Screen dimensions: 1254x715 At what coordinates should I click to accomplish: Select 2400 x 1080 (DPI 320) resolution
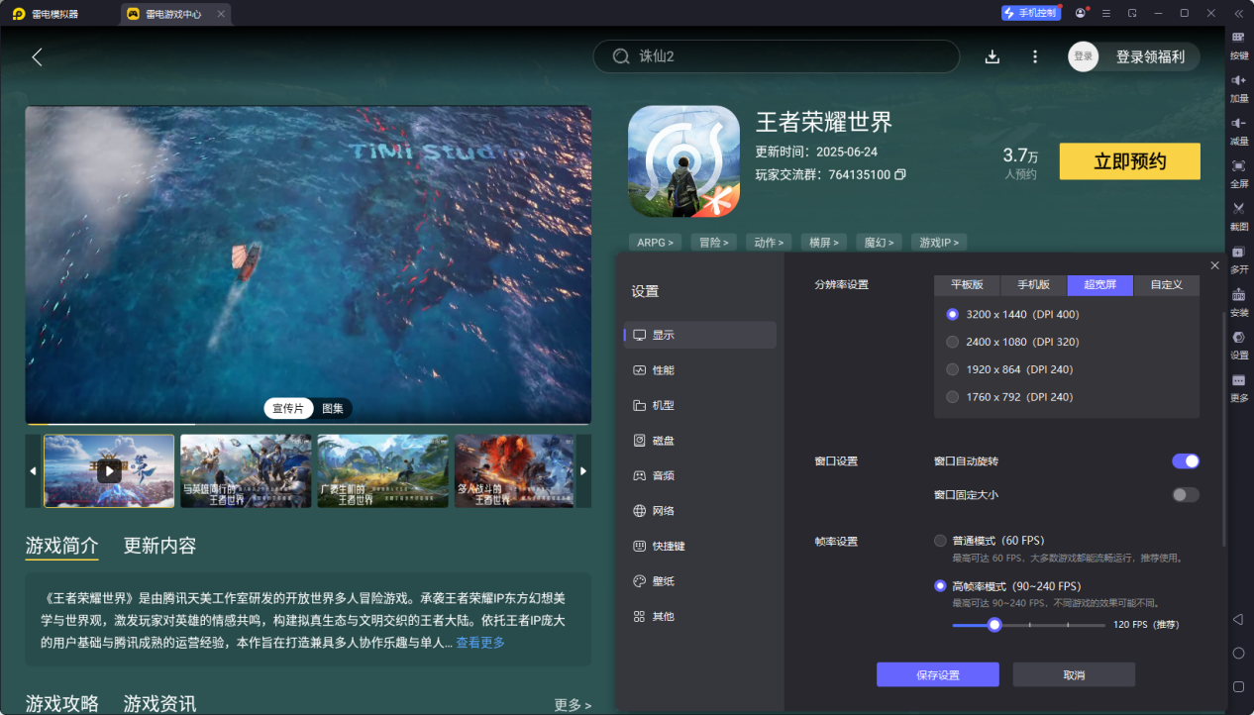[953, 342]
